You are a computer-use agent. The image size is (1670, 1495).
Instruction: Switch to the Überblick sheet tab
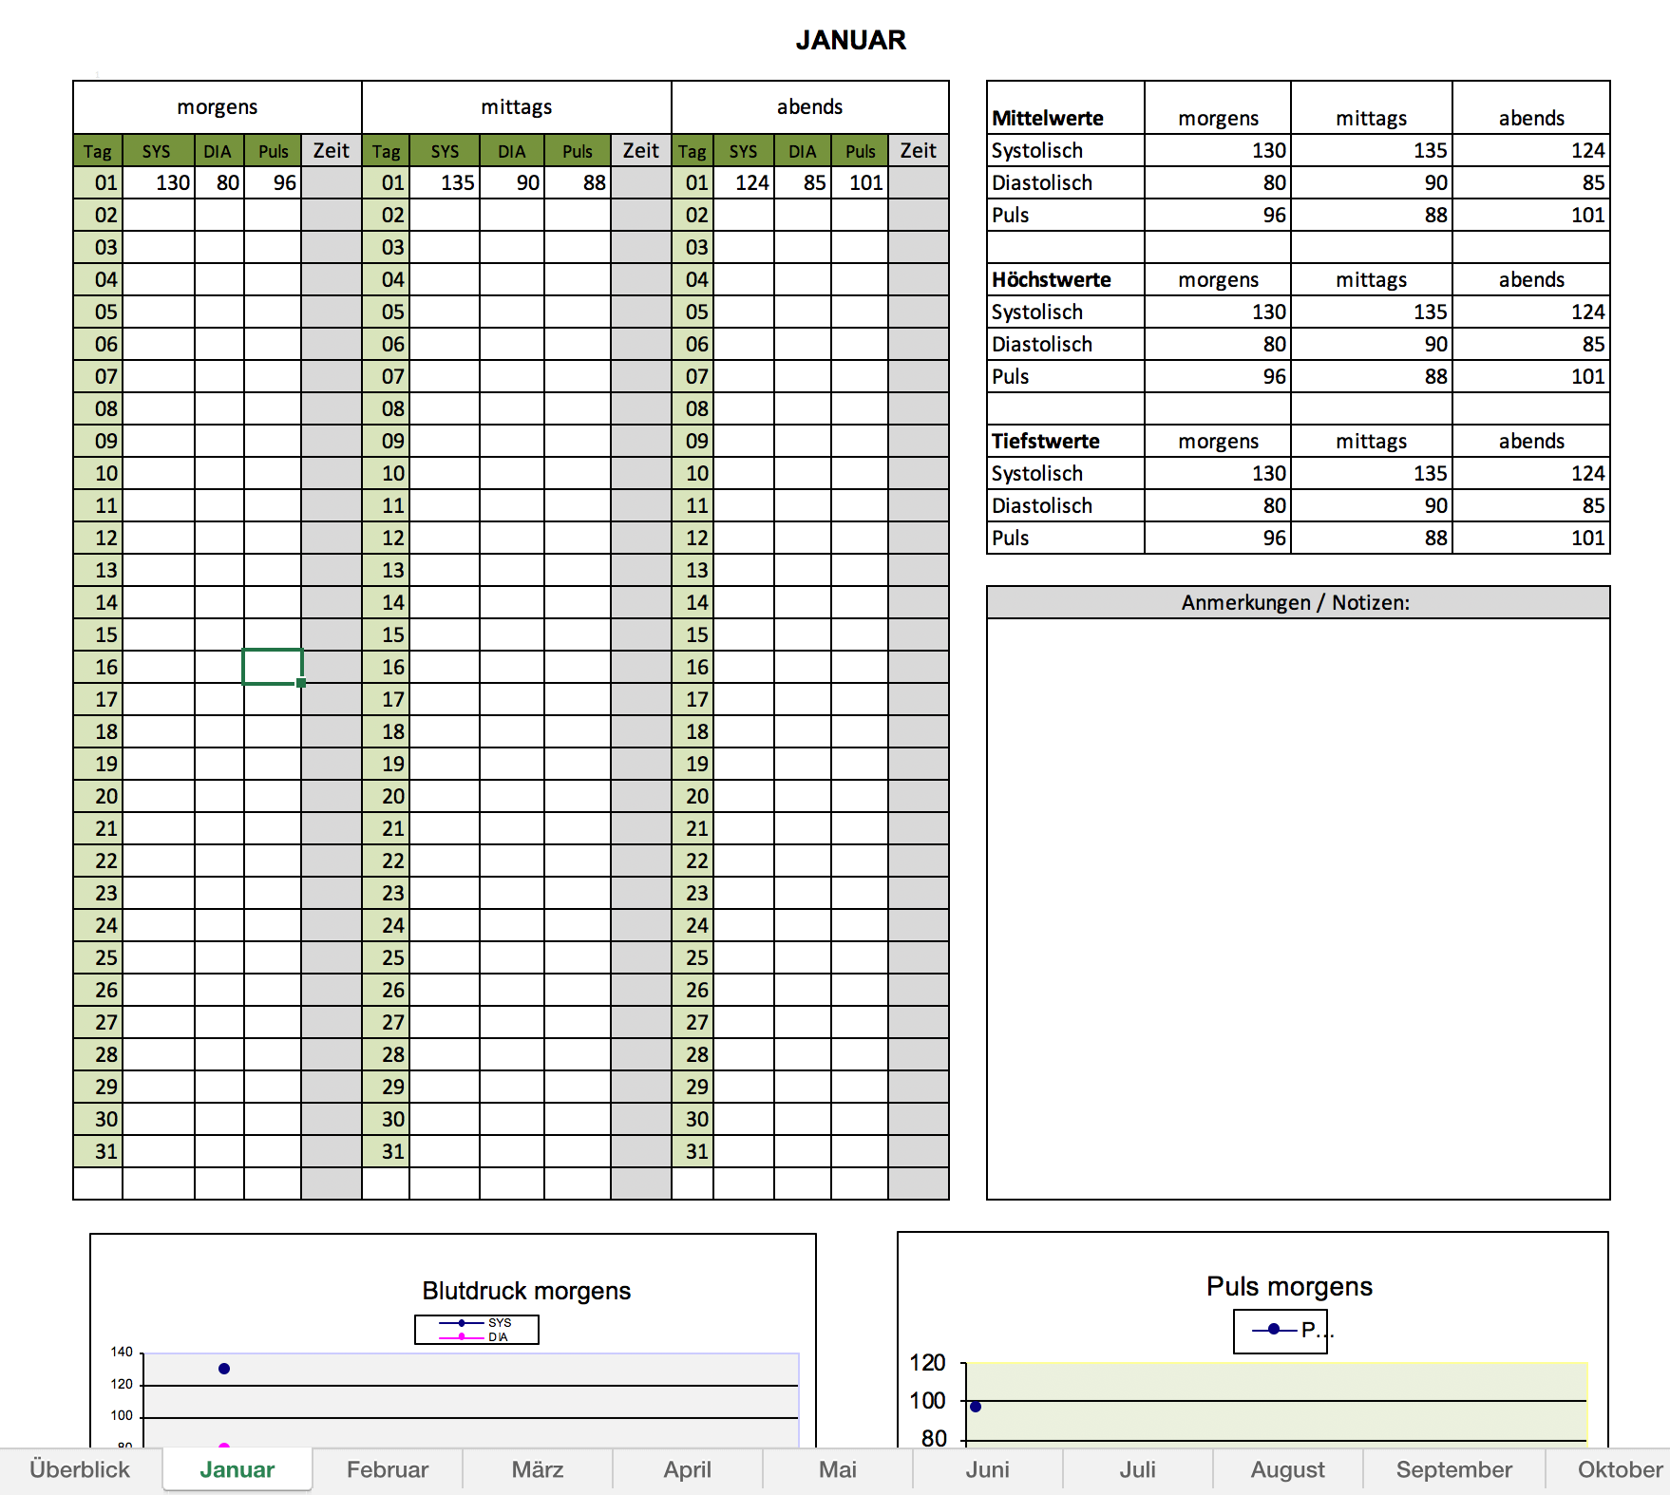point(80,1469)
